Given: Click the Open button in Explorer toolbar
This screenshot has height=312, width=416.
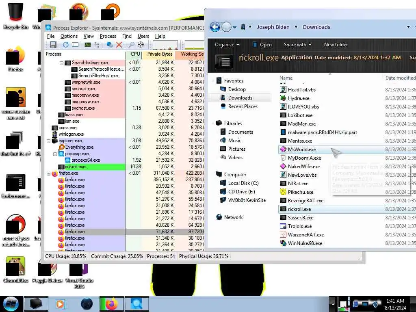Looking at the screenshot, I should [262, 45].
